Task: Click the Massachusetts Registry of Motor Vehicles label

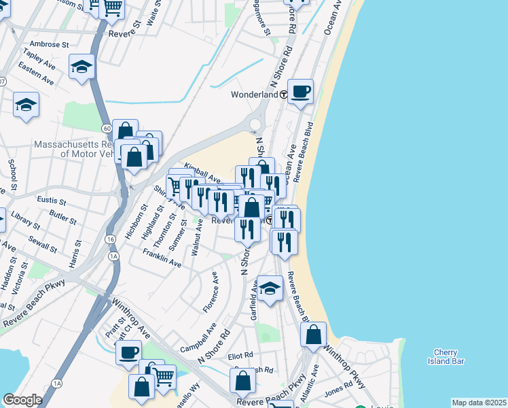Action: click(74, 149)
